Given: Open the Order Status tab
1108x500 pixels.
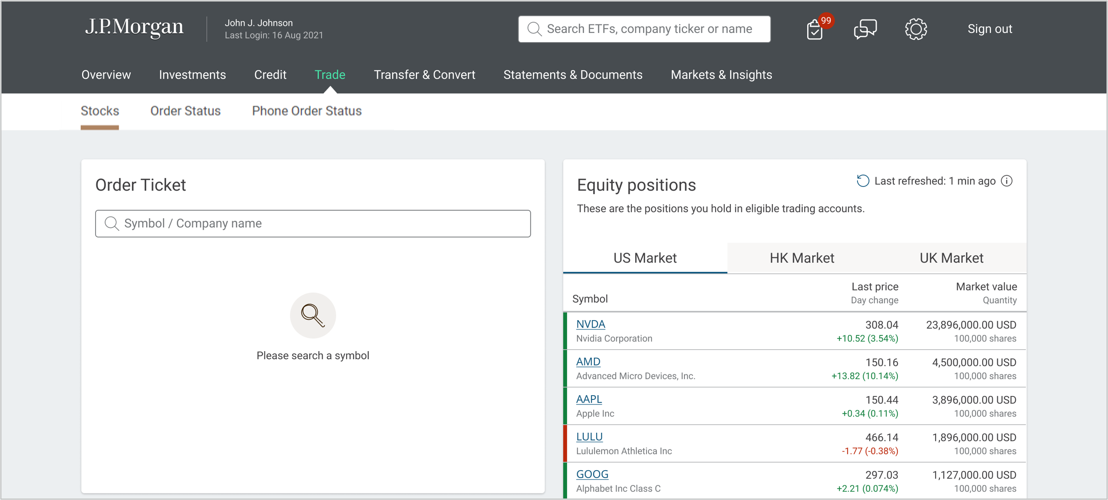Looking at the screenshot, I should [x=185, y=111].
